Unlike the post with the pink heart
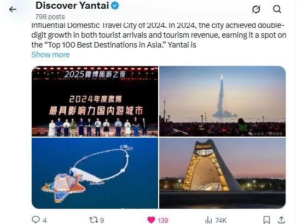This screenshot has height=224, width=302. pos(151,220)
